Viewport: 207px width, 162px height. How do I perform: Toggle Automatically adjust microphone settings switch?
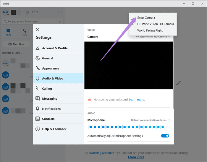click(x=165, y=136)
